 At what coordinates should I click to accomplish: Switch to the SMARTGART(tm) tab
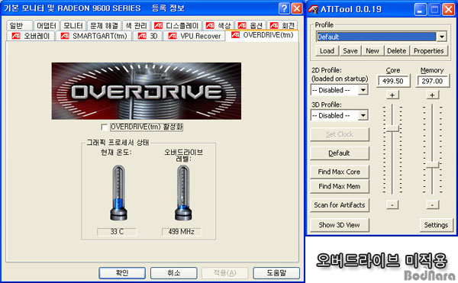pyautogui.click(x=94, y=36)
